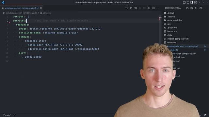
Task: Click the 'command:' key on line 6
Action: coord(25,37)
